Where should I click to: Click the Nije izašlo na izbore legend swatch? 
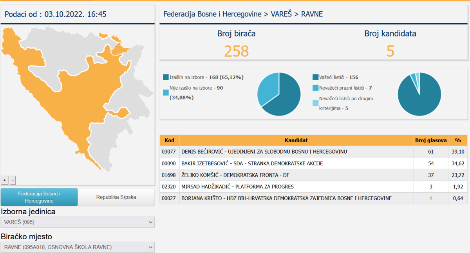click(166, 93)
